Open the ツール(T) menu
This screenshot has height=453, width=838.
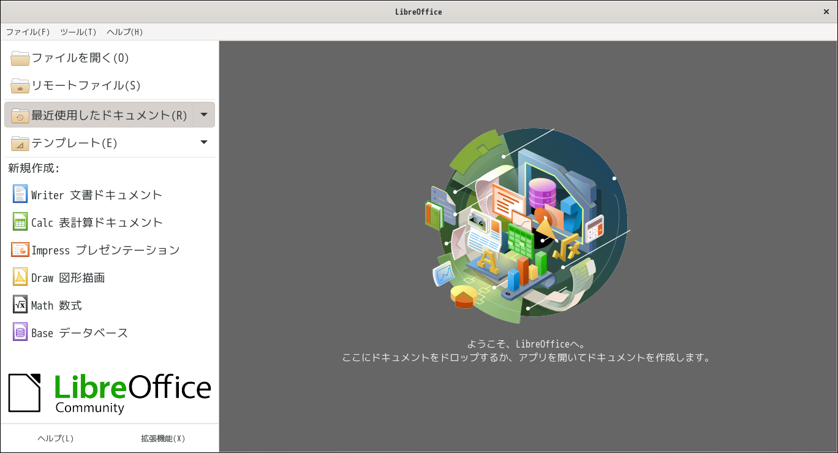[78, 32]
